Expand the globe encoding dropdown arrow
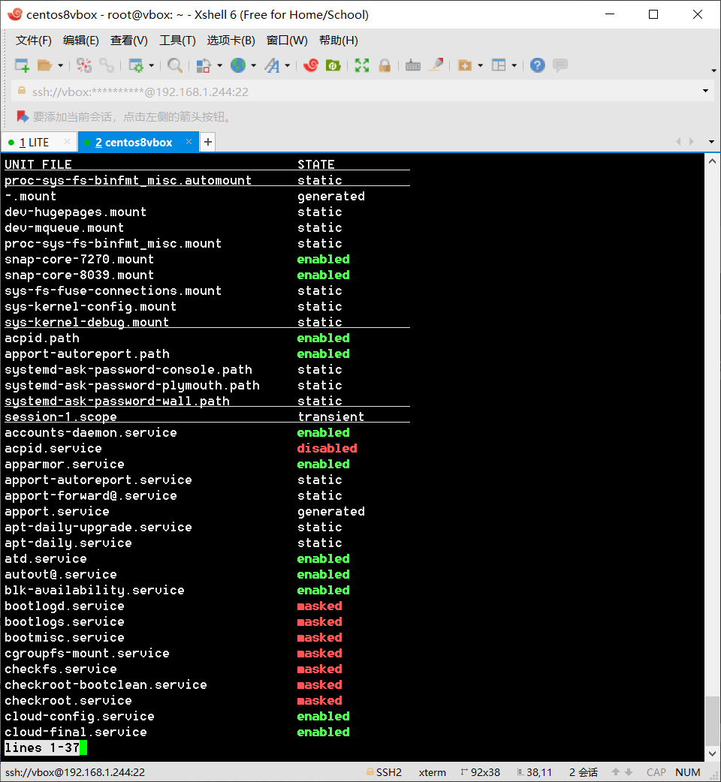 click(253, 66)
